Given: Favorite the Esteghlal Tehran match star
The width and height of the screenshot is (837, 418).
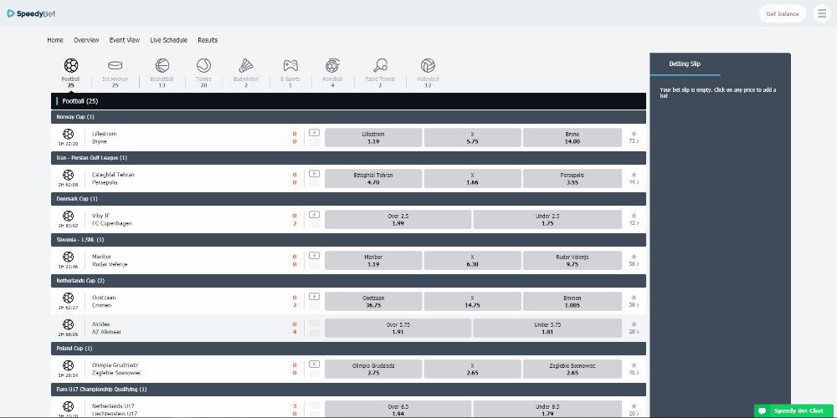Looking at the screenshot, I should click(x=634, y=175).
